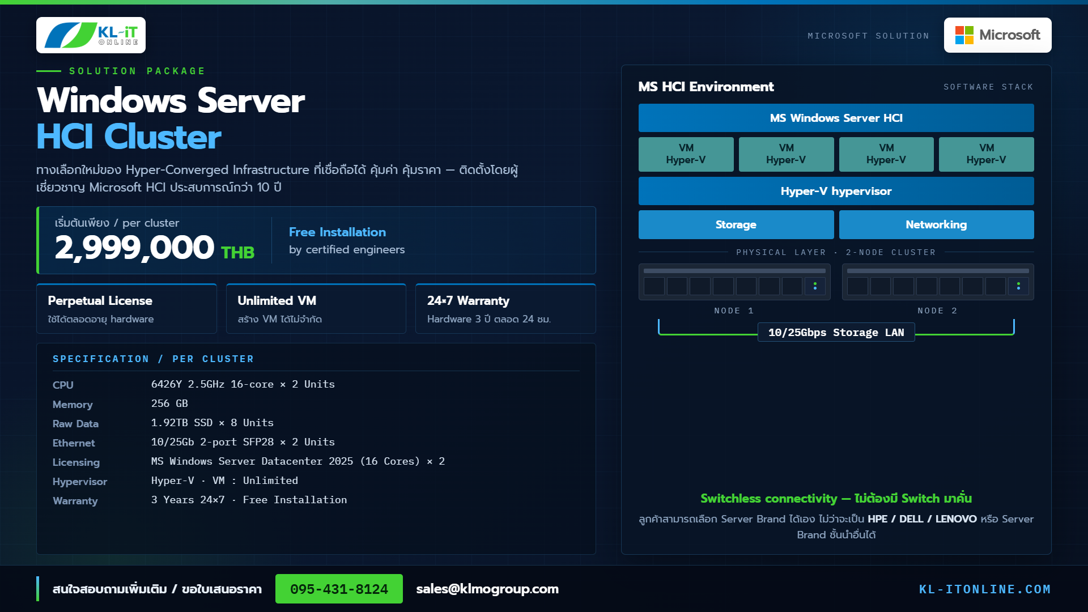Screen dimensions: 1088x612
Task: Click "Hyper-V · VM : Unlimited" value
Action: 224,481
